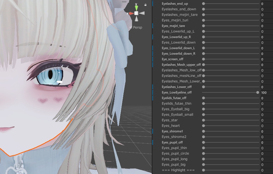The image size is (273, 174).
Task: Select the Eyes_pupil_long label
Action: coord(175,159)
